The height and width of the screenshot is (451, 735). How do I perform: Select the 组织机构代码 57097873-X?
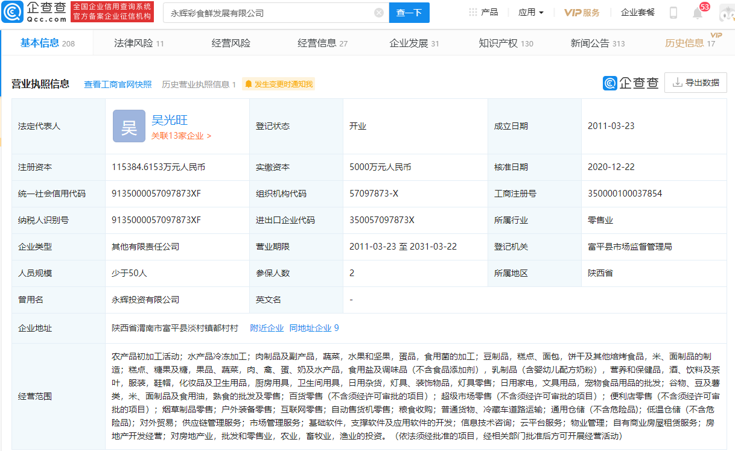374,194
